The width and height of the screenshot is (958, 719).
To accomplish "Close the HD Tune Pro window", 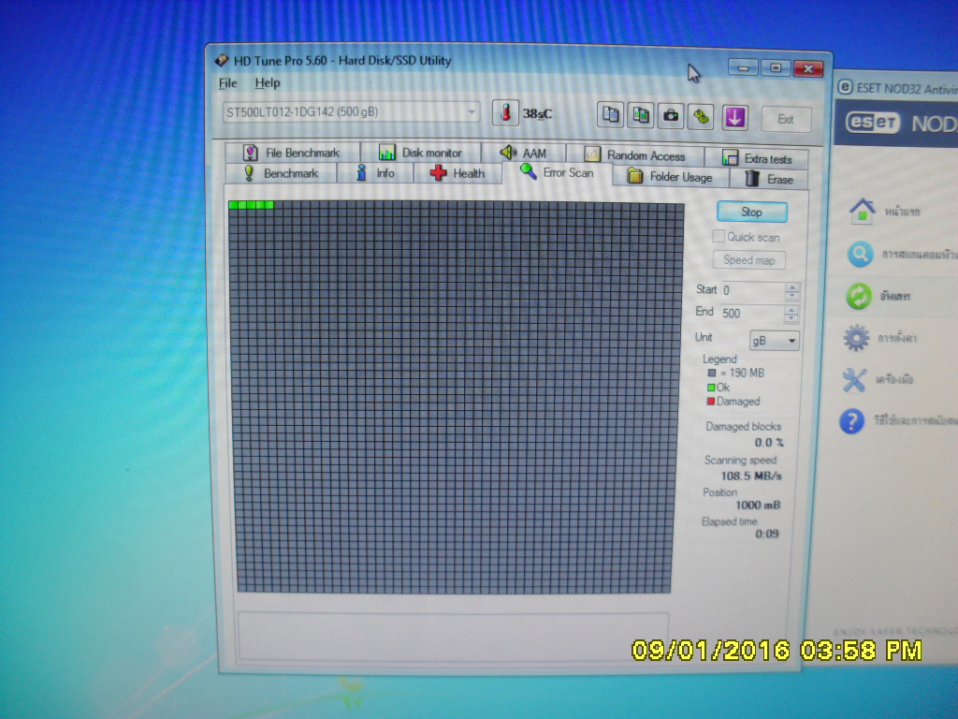I will point(807,68).
